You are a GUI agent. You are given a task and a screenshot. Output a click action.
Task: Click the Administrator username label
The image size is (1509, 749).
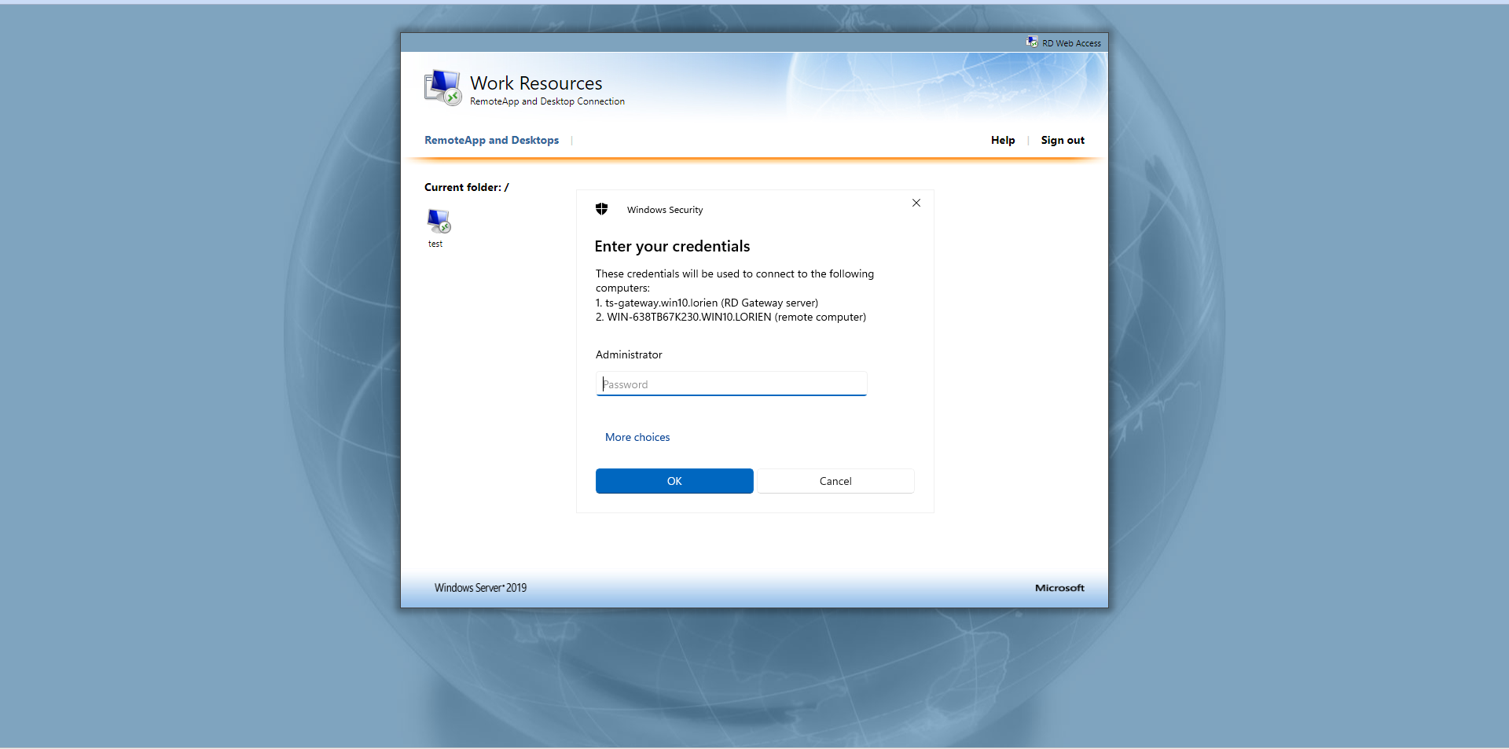(628, 354)
